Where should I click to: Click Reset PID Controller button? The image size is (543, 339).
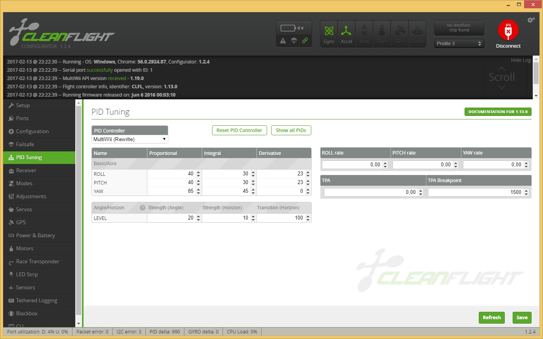[x=239, y=130]
